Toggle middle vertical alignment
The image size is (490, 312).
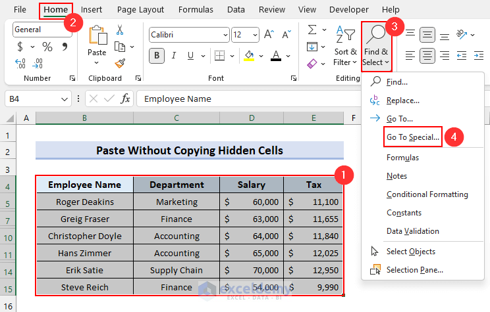[427, 34]
